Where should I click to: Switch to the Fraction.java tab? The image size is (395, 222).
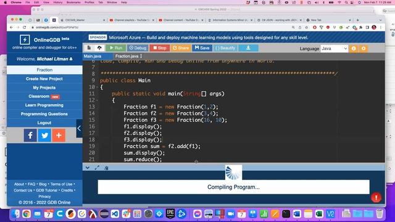(127, 56)
